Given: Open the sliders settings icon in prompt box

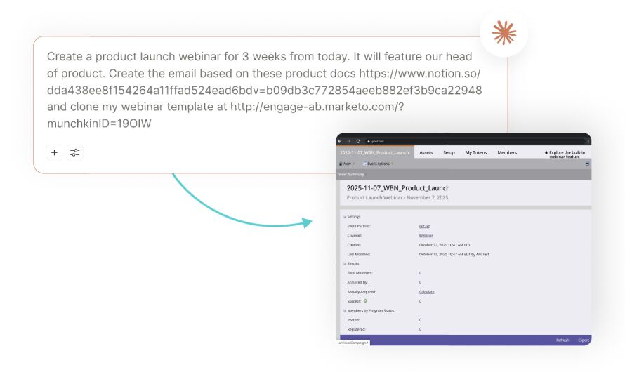Looking at the screenshot, I should [x=74, y=152].
